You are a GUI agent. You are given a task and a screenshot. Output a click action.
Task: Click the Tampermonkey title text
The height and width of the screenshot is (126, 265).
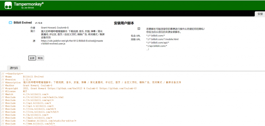pos(28,4)
